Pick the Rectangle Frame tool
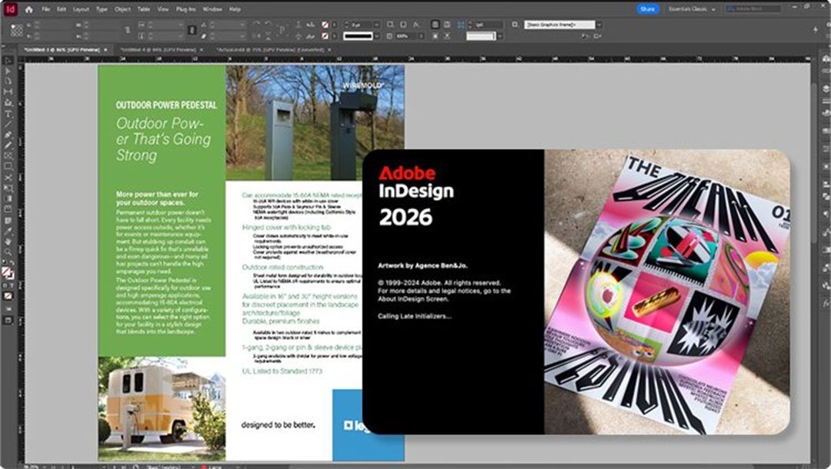 8,156
